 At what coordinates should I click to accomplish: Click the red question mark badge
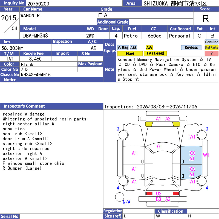click(211, 53)
